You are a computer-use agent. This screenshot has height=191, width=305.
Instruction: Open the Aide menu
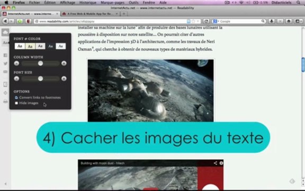click(163, 3)
